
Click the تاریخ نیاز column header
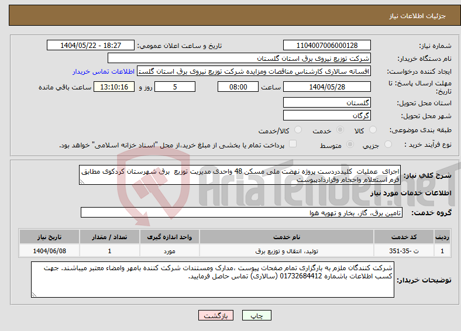(x=49, y=237)
